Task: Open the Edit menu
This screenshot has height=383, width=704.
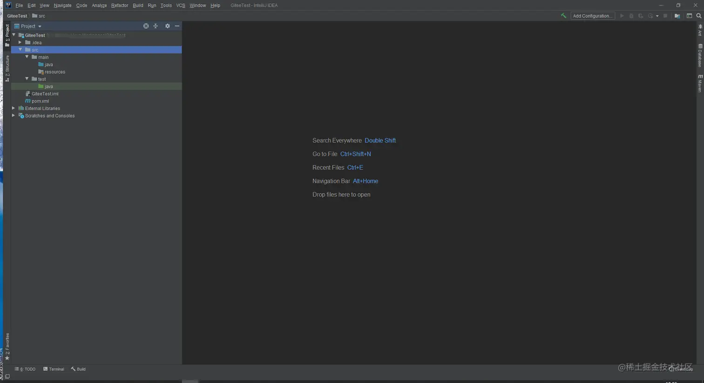Action: point(32,6)
